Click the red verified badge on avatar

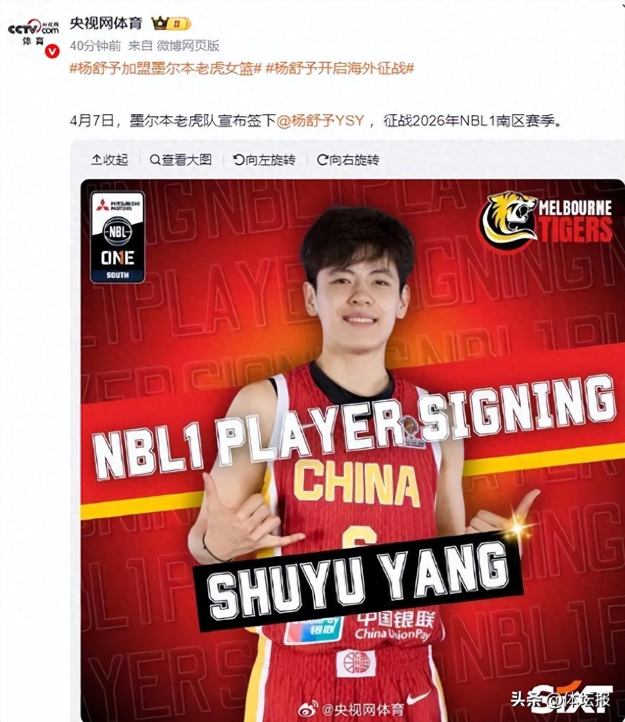coord(51,51)
